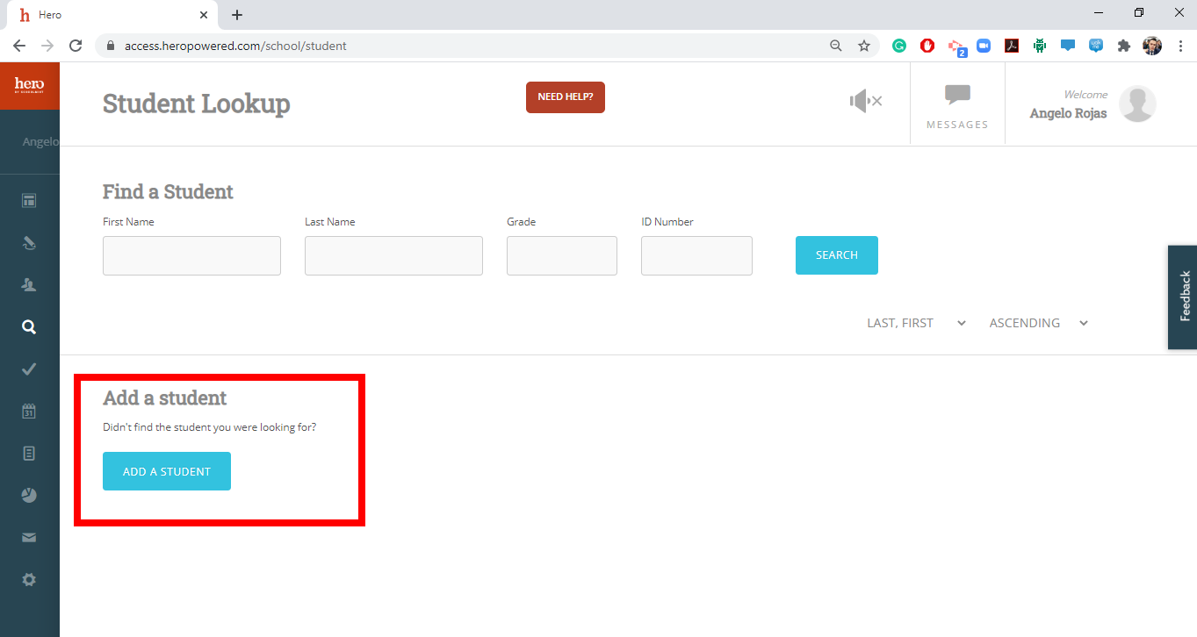Open the pie chart reports icon
Screen dimensions: 1197x637
[29, 496]
